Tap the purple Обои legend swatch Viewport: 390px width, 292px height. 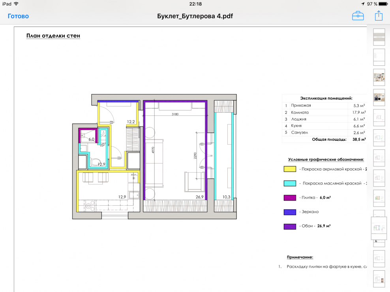[290, 226]
